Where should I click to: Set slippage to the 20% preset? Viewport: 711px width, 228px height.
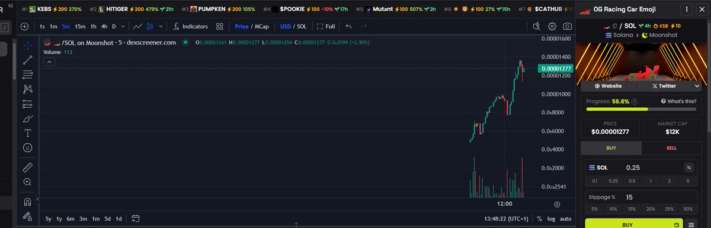[651, 209]
